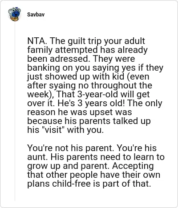Collapse the comment using the vertical thread line

click(x=15, y=111)
